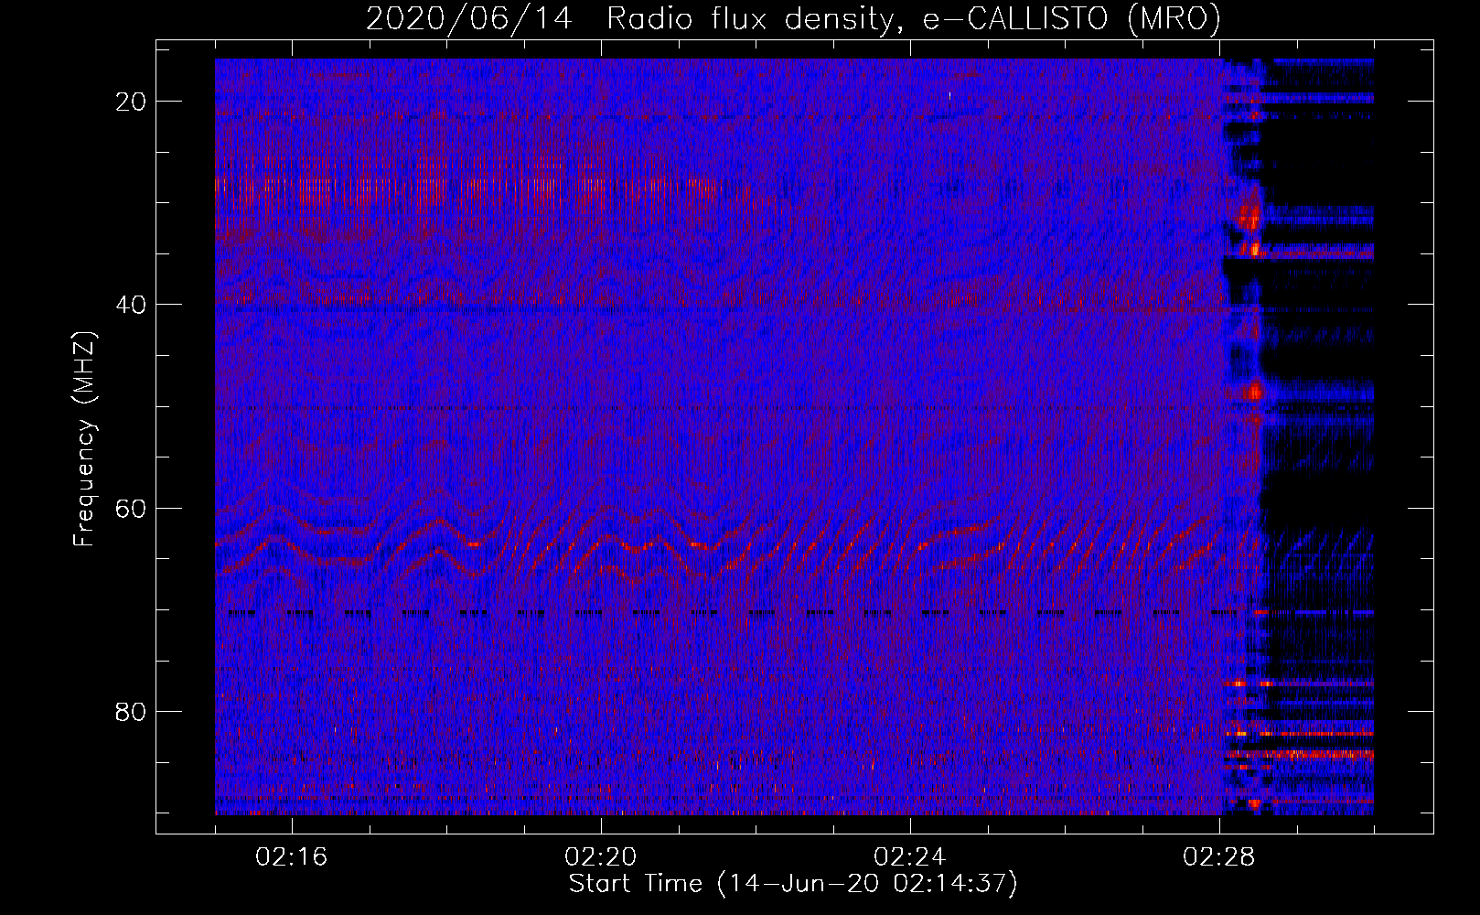Click the '20' frequency tick label
Image resolution: width=1480 pixels, height=915 pixels.
click(x=131, y=102)
